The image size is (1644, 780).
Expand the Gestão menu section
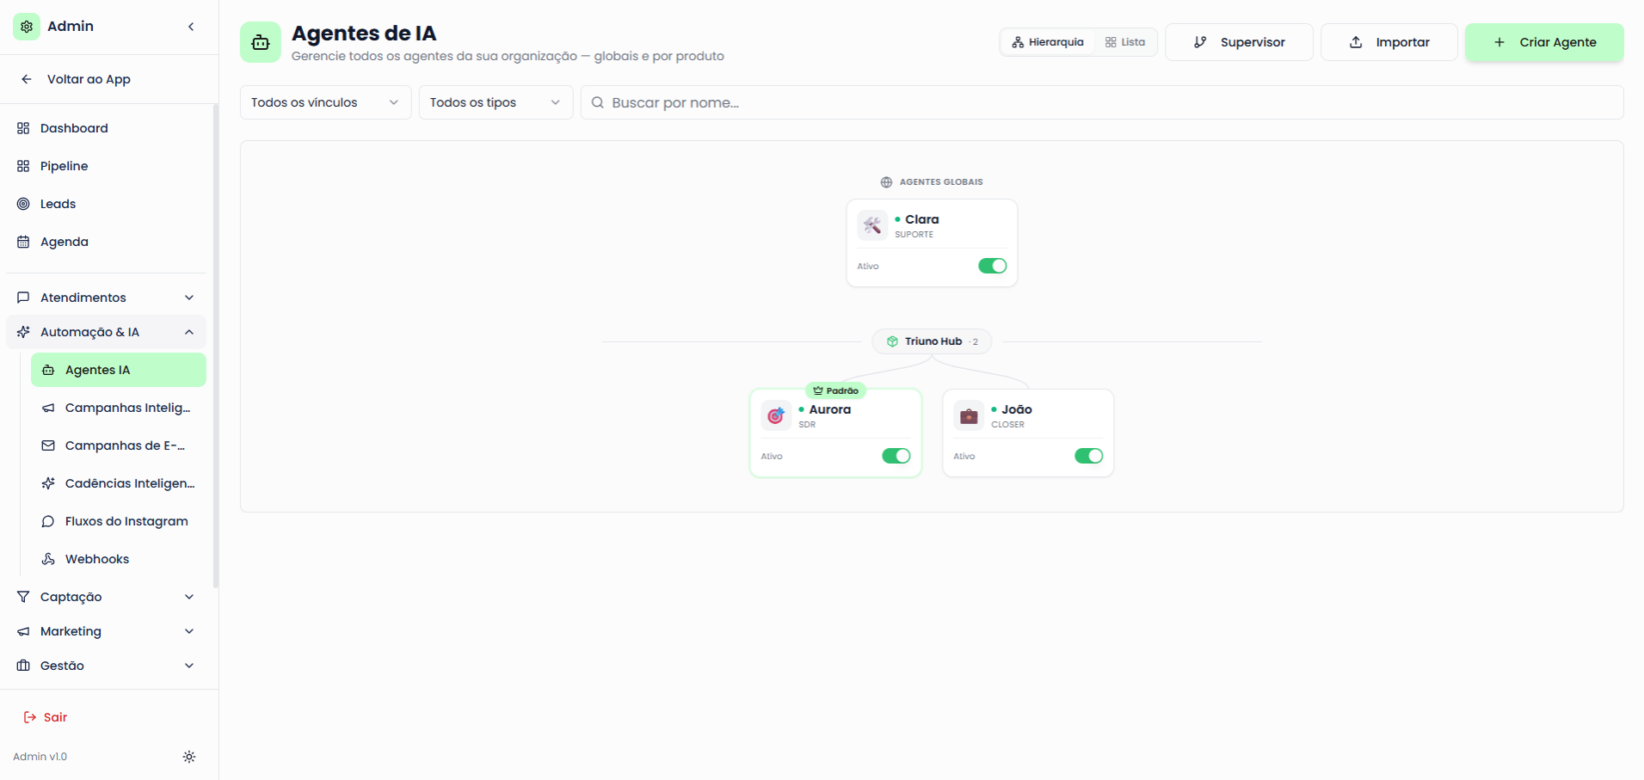coord(107,666)
